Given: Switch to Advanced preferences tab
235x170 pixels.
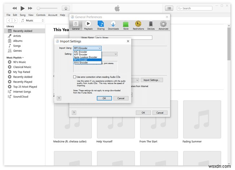Looking at the screenshot, I should (163, 25).
